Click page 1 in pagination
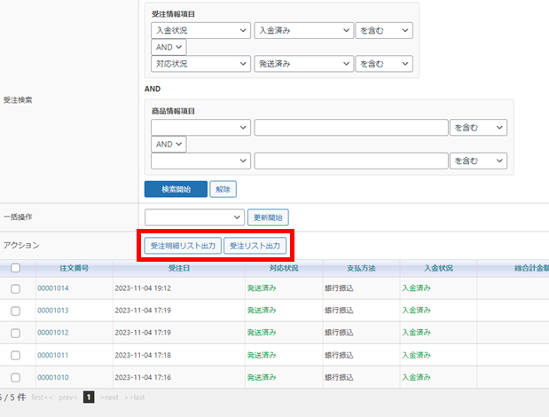Image resolution: width=549 pixels, height=417 pixels. tap(89, 397)
